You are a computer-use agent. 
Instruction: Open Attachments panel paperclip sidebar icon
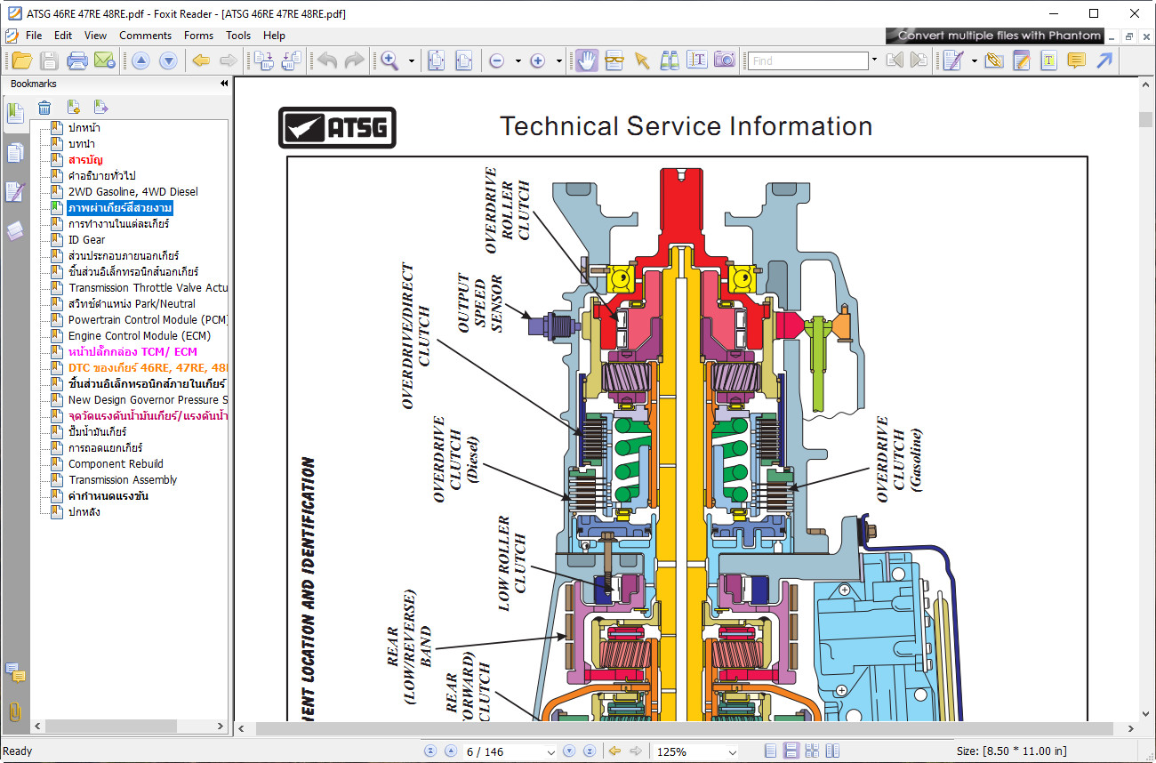click(15, 711)
